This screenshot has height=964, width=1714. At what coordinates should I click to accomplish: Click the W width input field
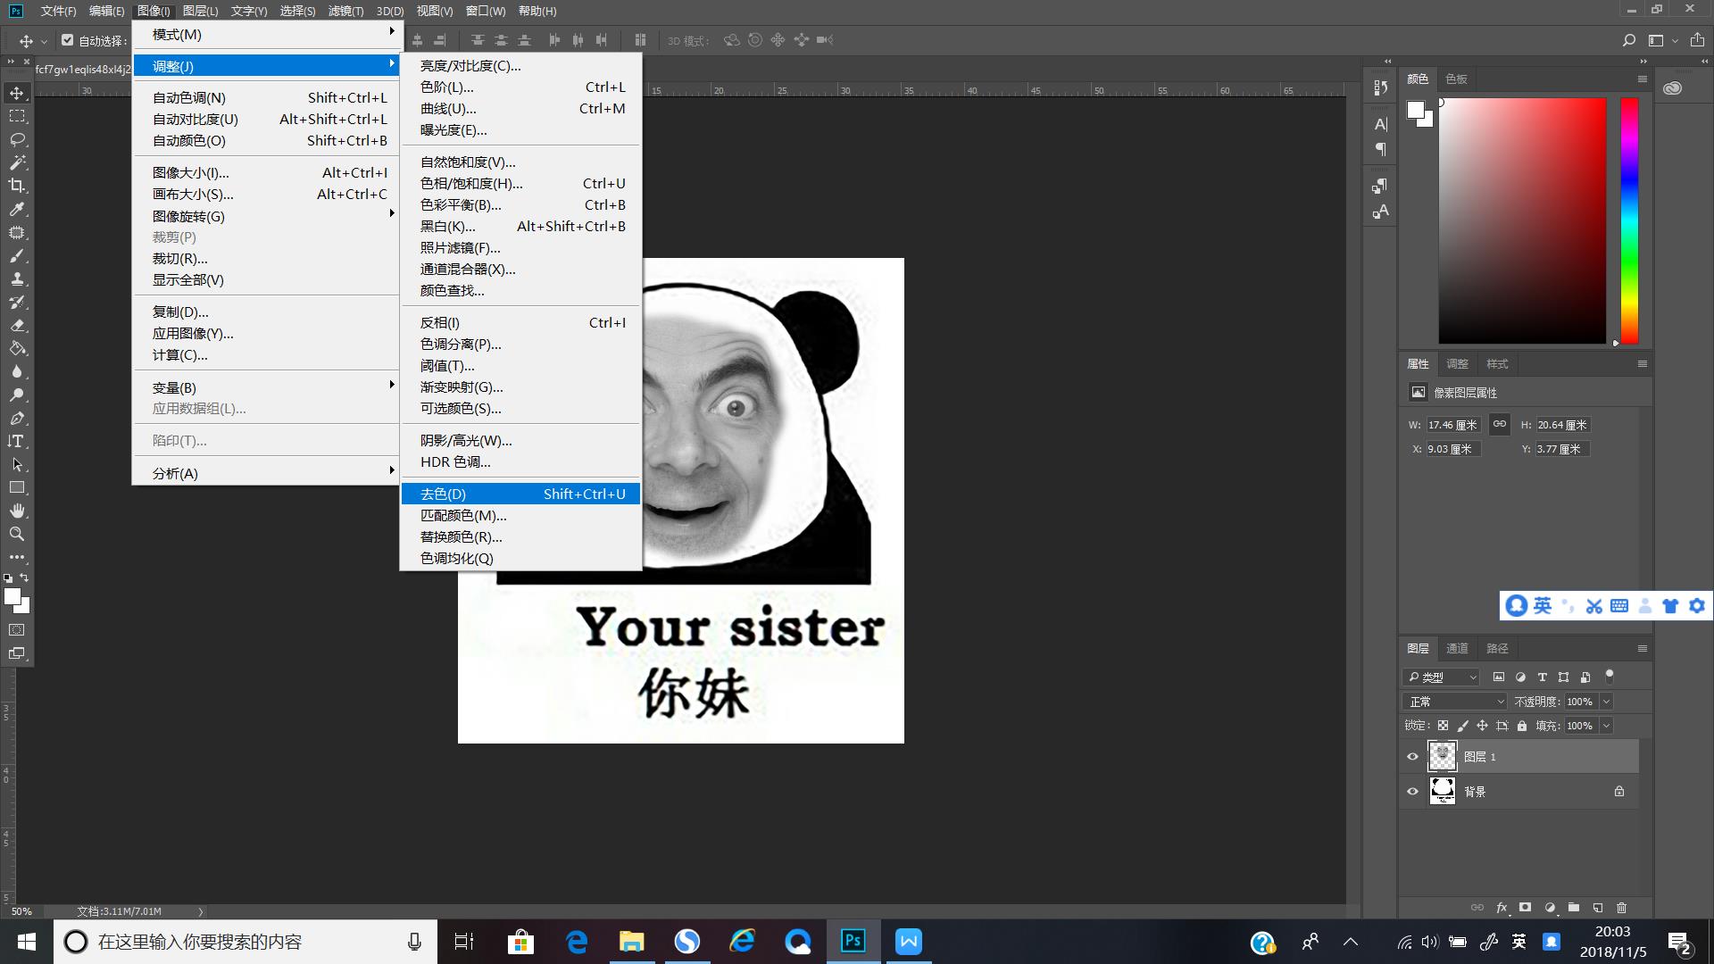(x=1452, y=425)
